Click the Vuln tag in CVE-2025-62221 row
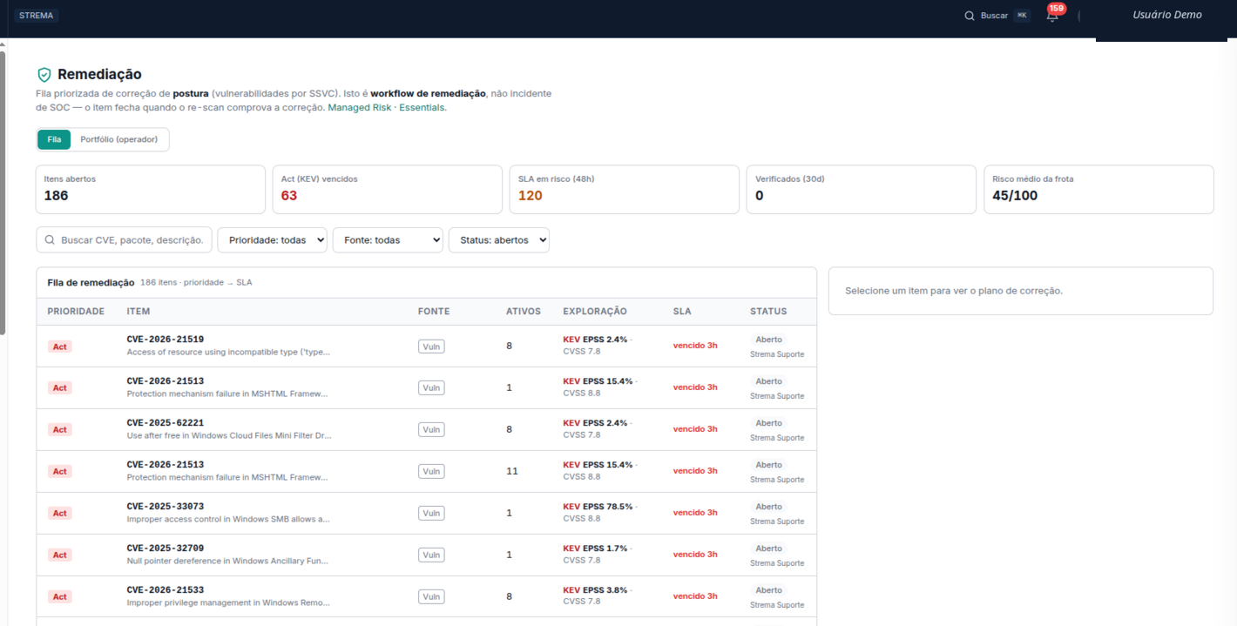Viewport: 1237px width, 626px height. click(431, 429)
